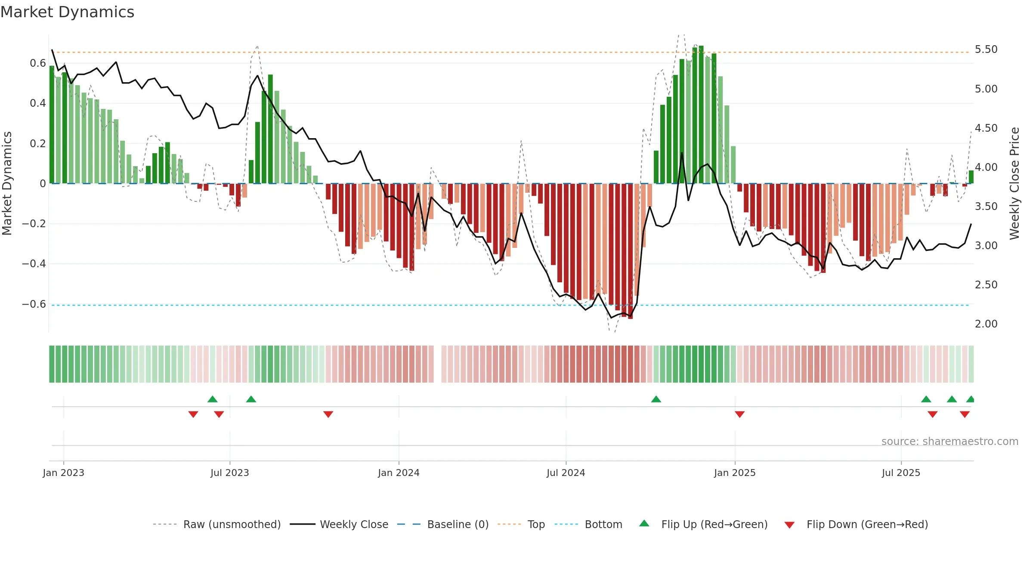
Task: Click the 5.50 price axis tick
Action: (986, 49)
